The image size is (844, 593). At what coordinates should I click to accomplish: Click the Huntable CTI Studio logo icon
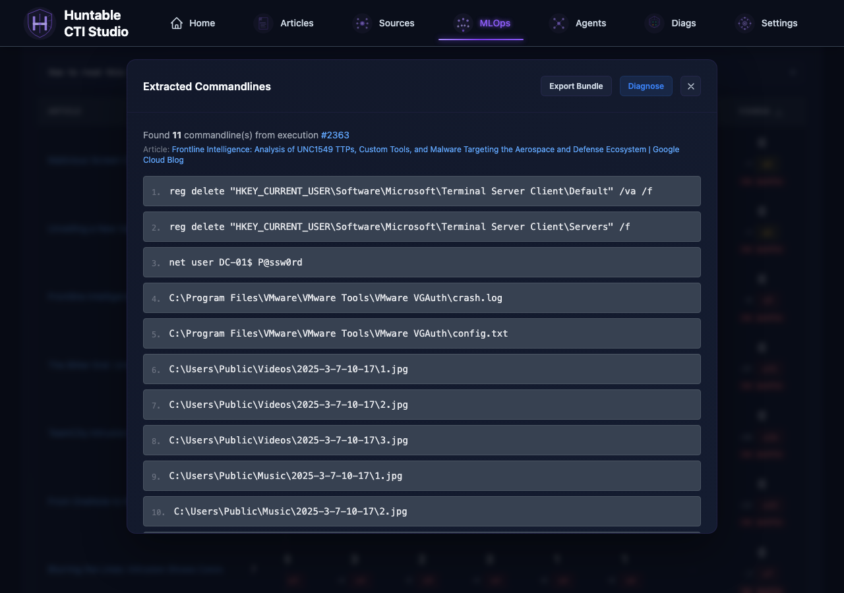(40, 23)
